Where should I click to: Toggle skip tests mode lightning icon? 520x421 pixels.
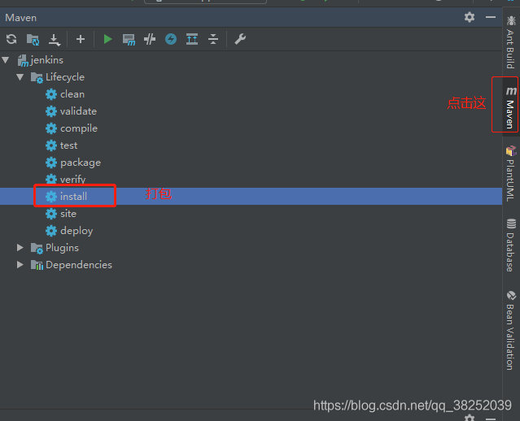click(x=171, y=39)
